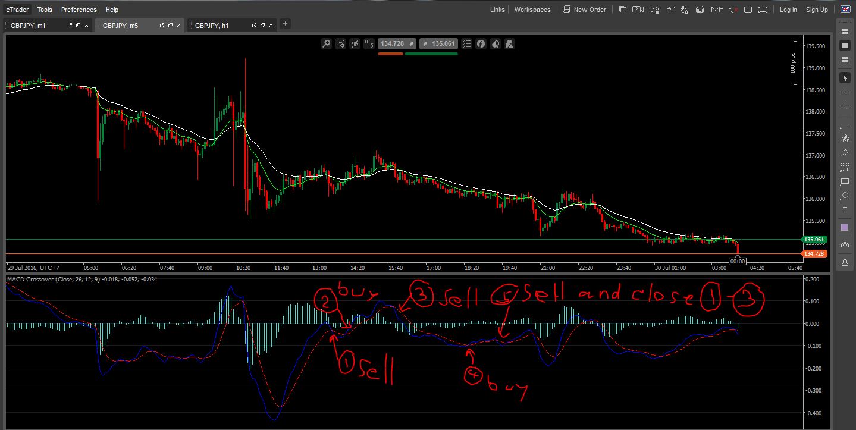Open the QuickTrade click settings icon

tap(685, 10)
